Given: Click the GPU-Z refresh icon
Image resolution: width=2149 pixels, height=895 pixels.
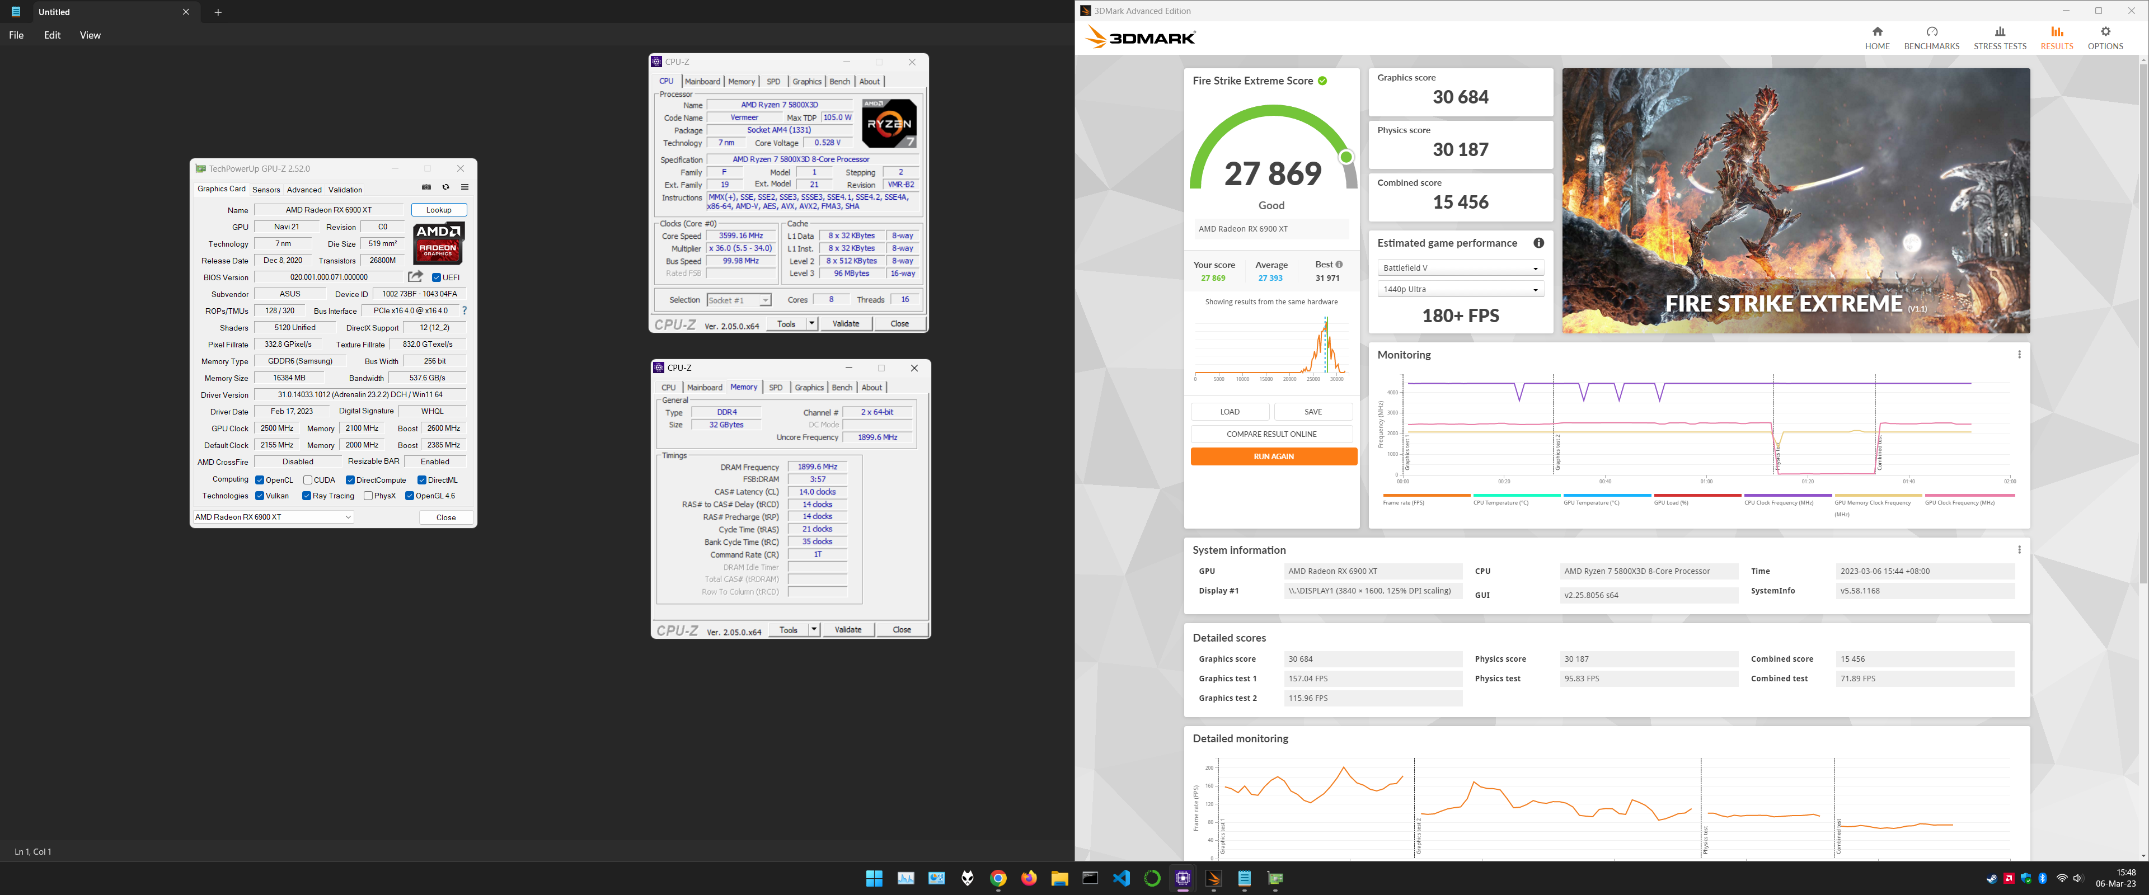Looking at the screenshot, I should click(x=445, y=188).
